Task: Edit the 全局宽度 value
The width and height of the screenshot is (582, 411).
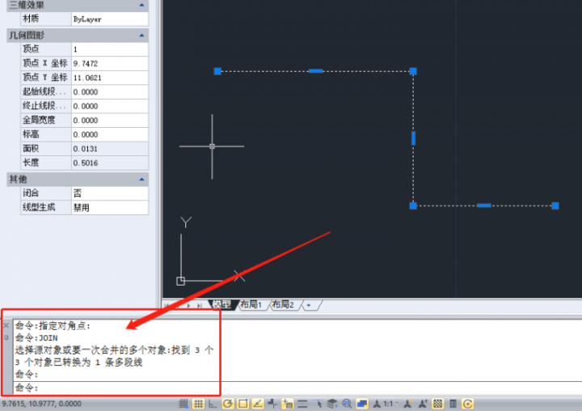Action: 110,120
